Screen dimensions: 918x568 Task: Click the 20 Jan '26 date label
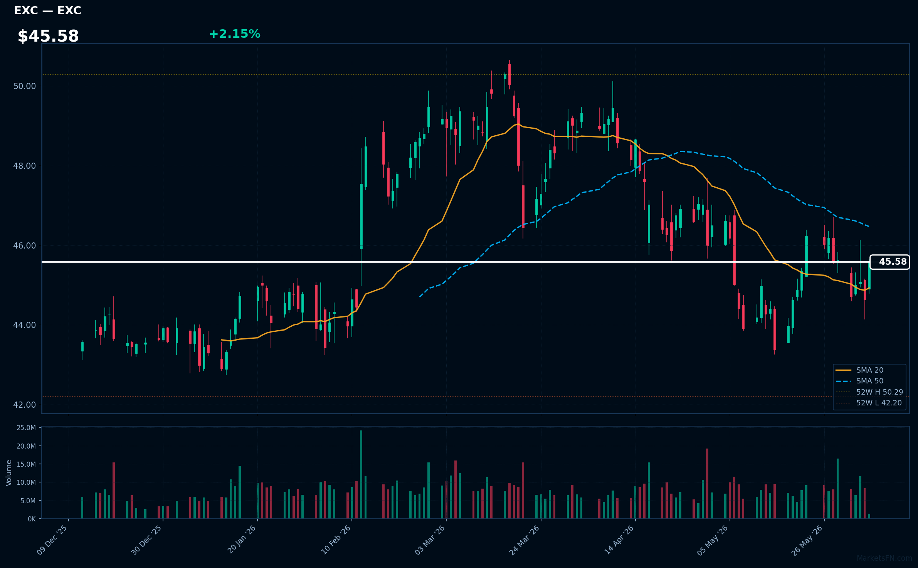point(242,540)
